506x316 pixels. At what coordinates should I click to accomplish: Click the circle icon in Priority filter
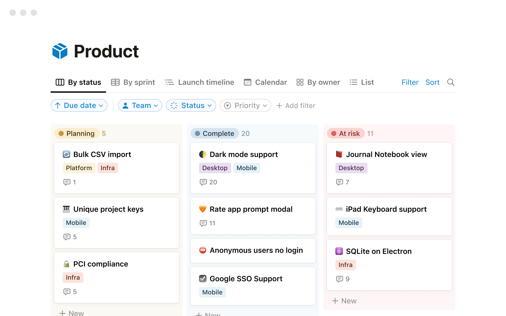(x=227, y=106)
